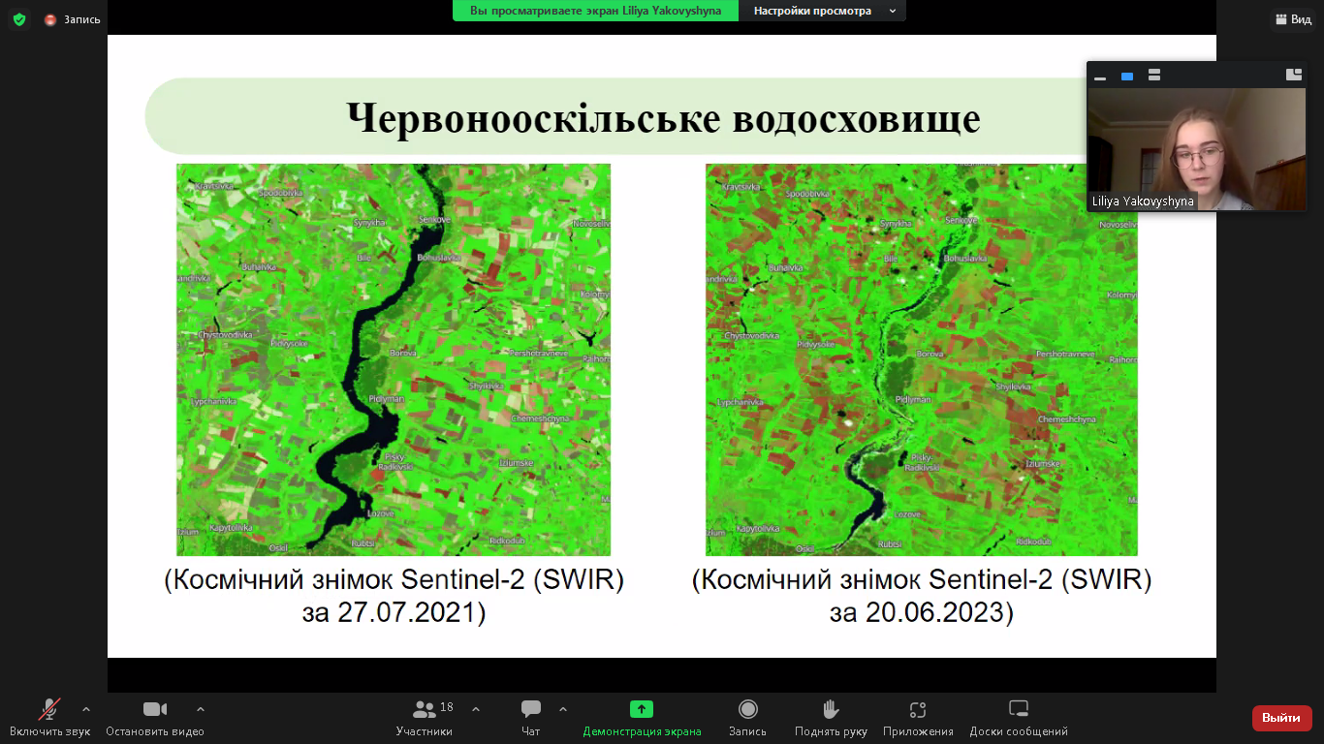
Task: Expand arrow next to Участники
Action: 476,709
